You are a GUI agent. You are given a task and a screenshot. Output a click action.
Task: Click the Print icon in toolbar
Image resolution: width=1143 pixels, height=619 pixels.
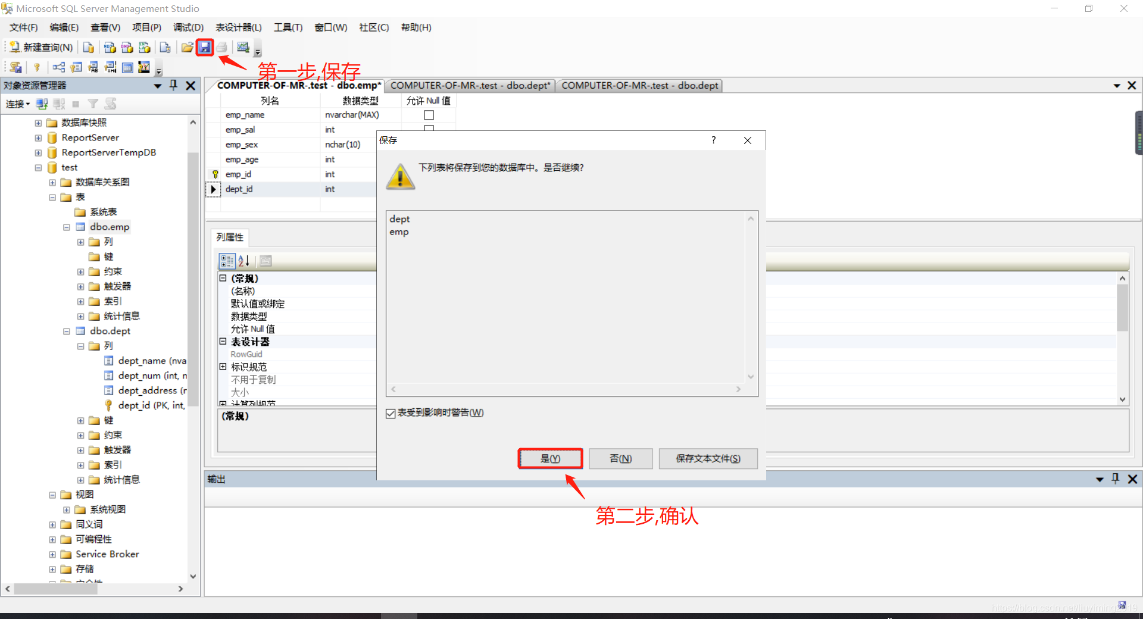pyautogui.click(x=221, y=48)
